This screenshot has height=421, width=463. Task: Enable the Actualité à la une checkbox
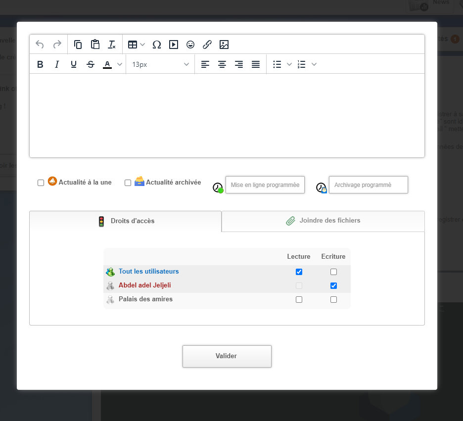pos(41,183)
